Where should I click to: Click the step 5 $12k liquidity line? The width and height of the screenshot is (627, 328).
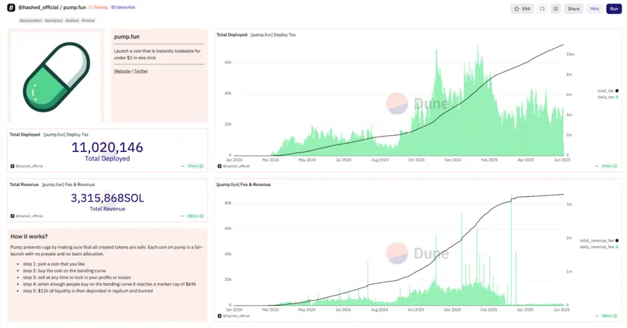[88, 291]
